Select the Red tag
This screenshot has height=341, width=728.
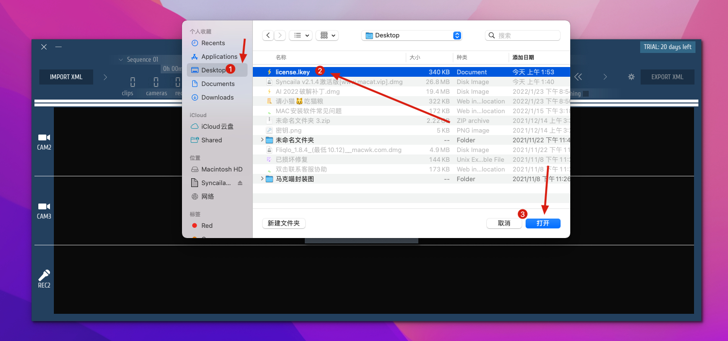217,225
